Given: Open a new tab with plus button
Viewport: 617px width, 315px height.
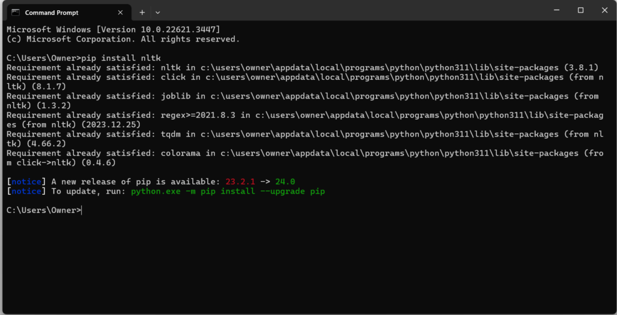Looking at the screenshot, I should tap(142, 12).
